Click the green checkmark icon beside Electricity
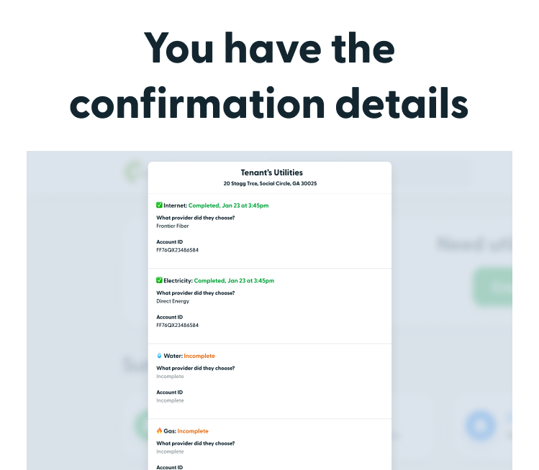The image size is (539, 470). (x=159, y=280)
